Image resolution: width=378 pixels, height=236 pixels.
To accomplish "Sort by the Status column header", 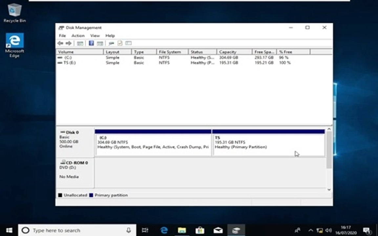I will (202, 52).
